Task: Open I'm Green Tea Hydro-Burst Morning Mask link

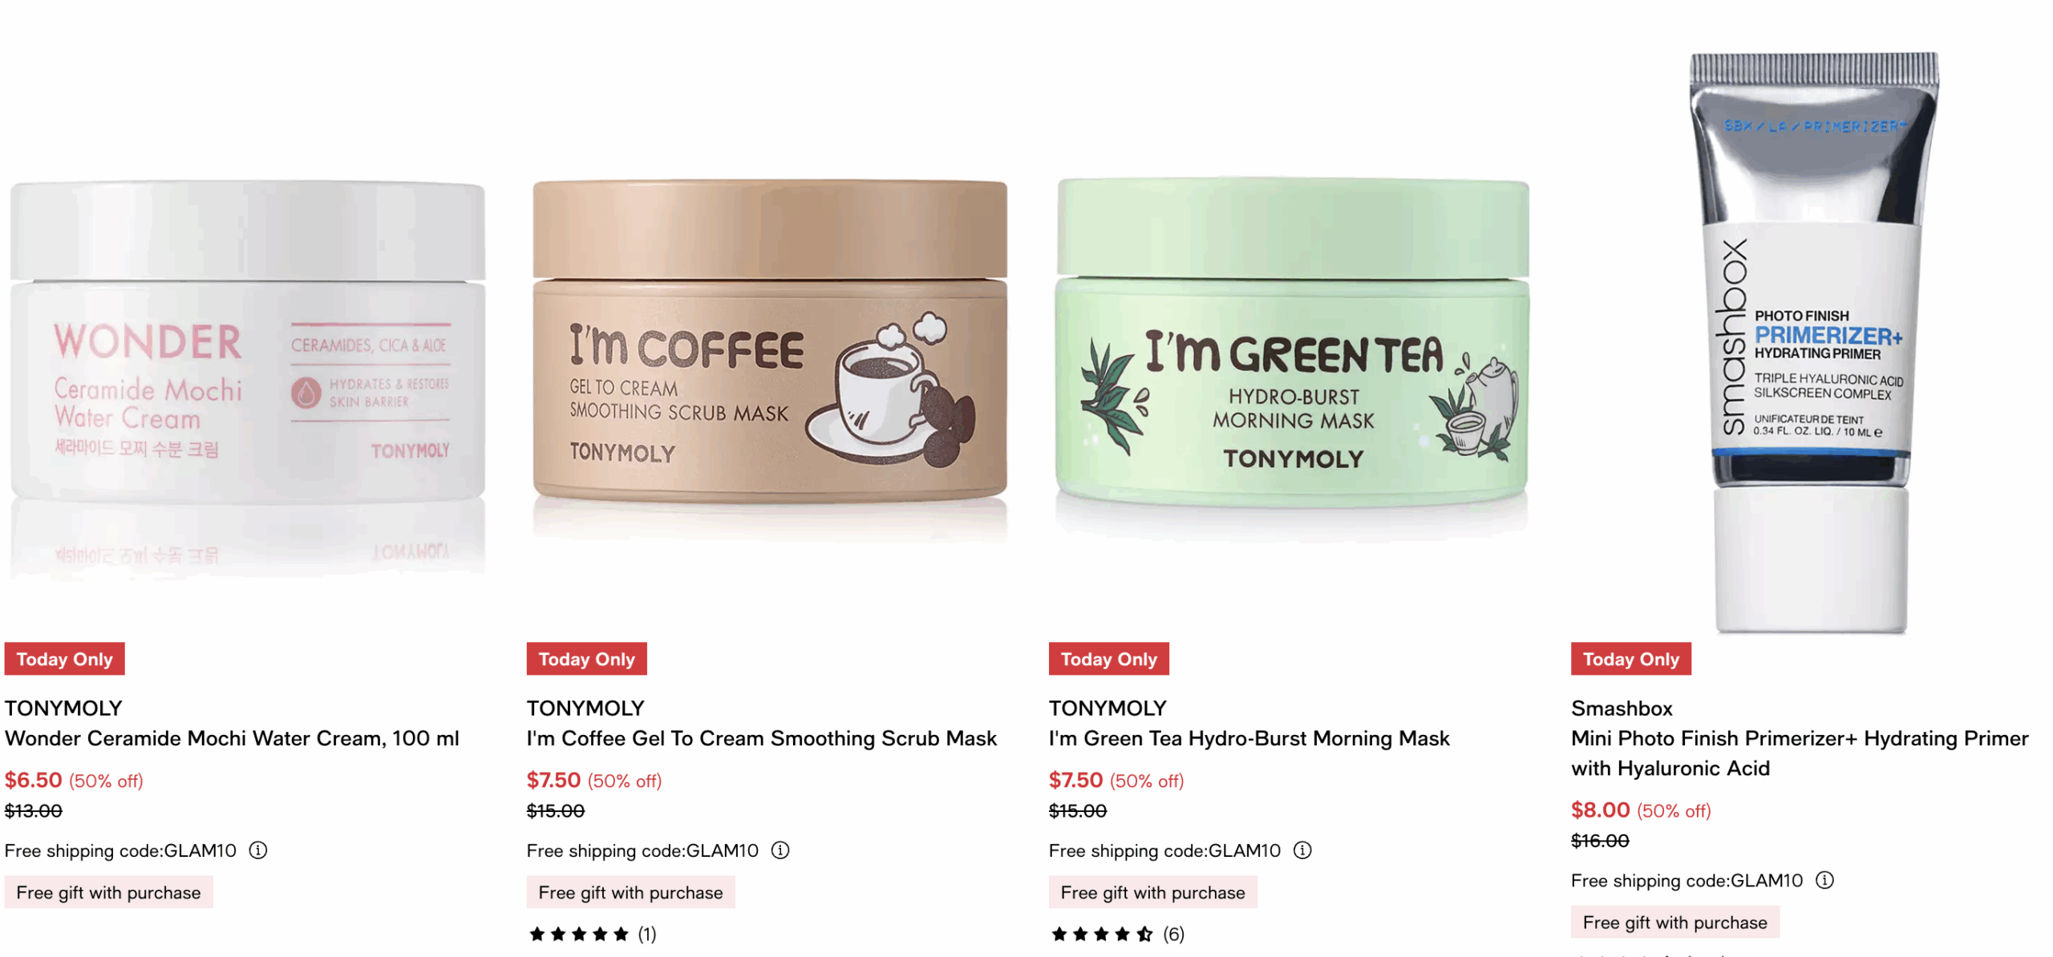Action: click(x=1249, y=737)
